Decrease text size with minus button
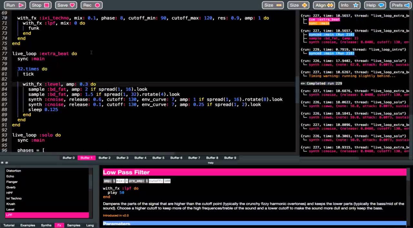The image size is (413, 228). tap(272, 5)
